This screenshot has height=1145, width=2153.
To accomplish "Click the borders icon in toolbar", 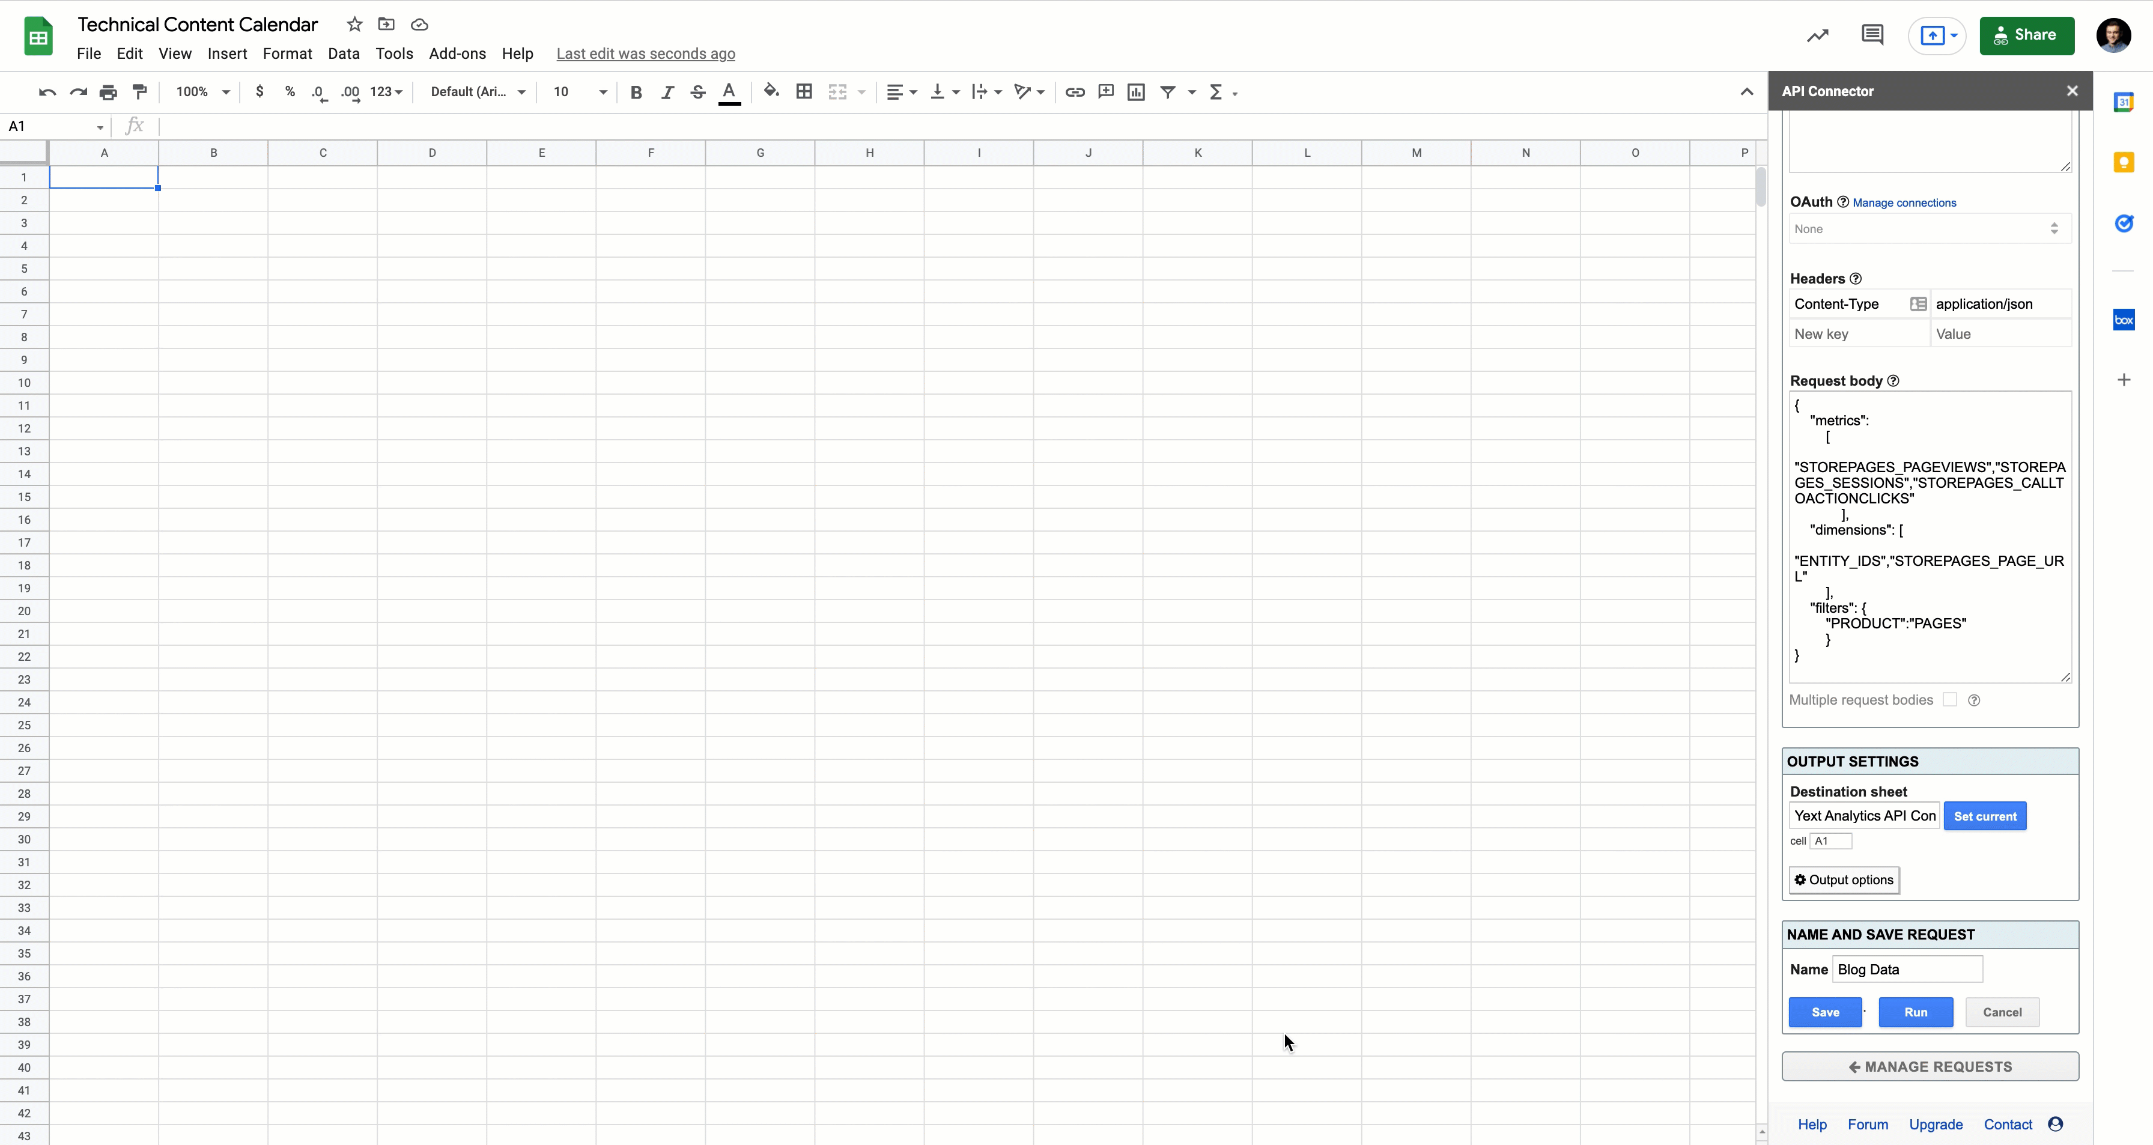I will coord(803,91).
